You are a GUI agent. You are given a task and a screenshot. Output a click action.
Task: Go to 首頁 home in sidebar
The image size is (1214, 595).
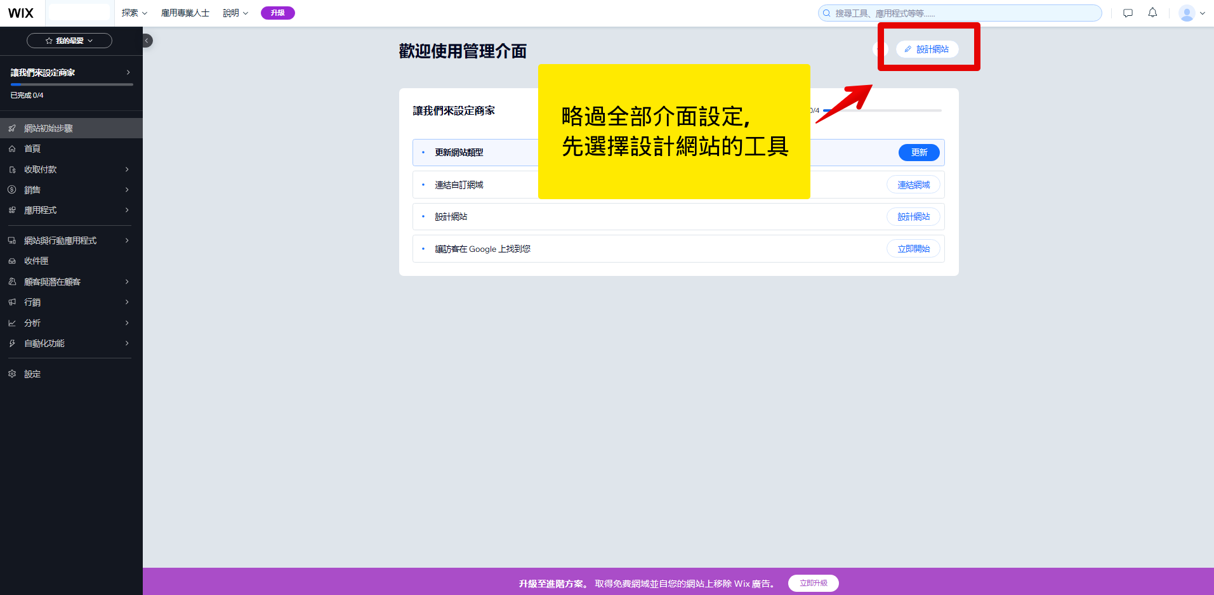[32, 149]
